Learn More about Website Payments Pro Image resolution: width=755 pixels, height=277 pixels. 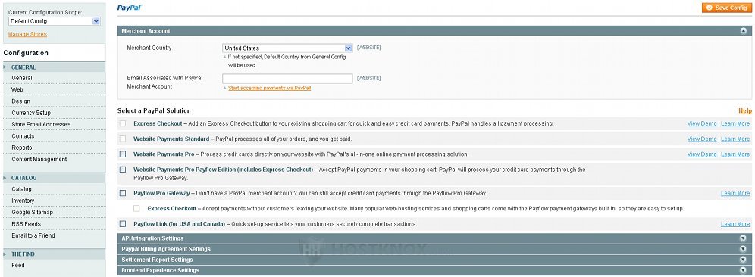point(735,154)
